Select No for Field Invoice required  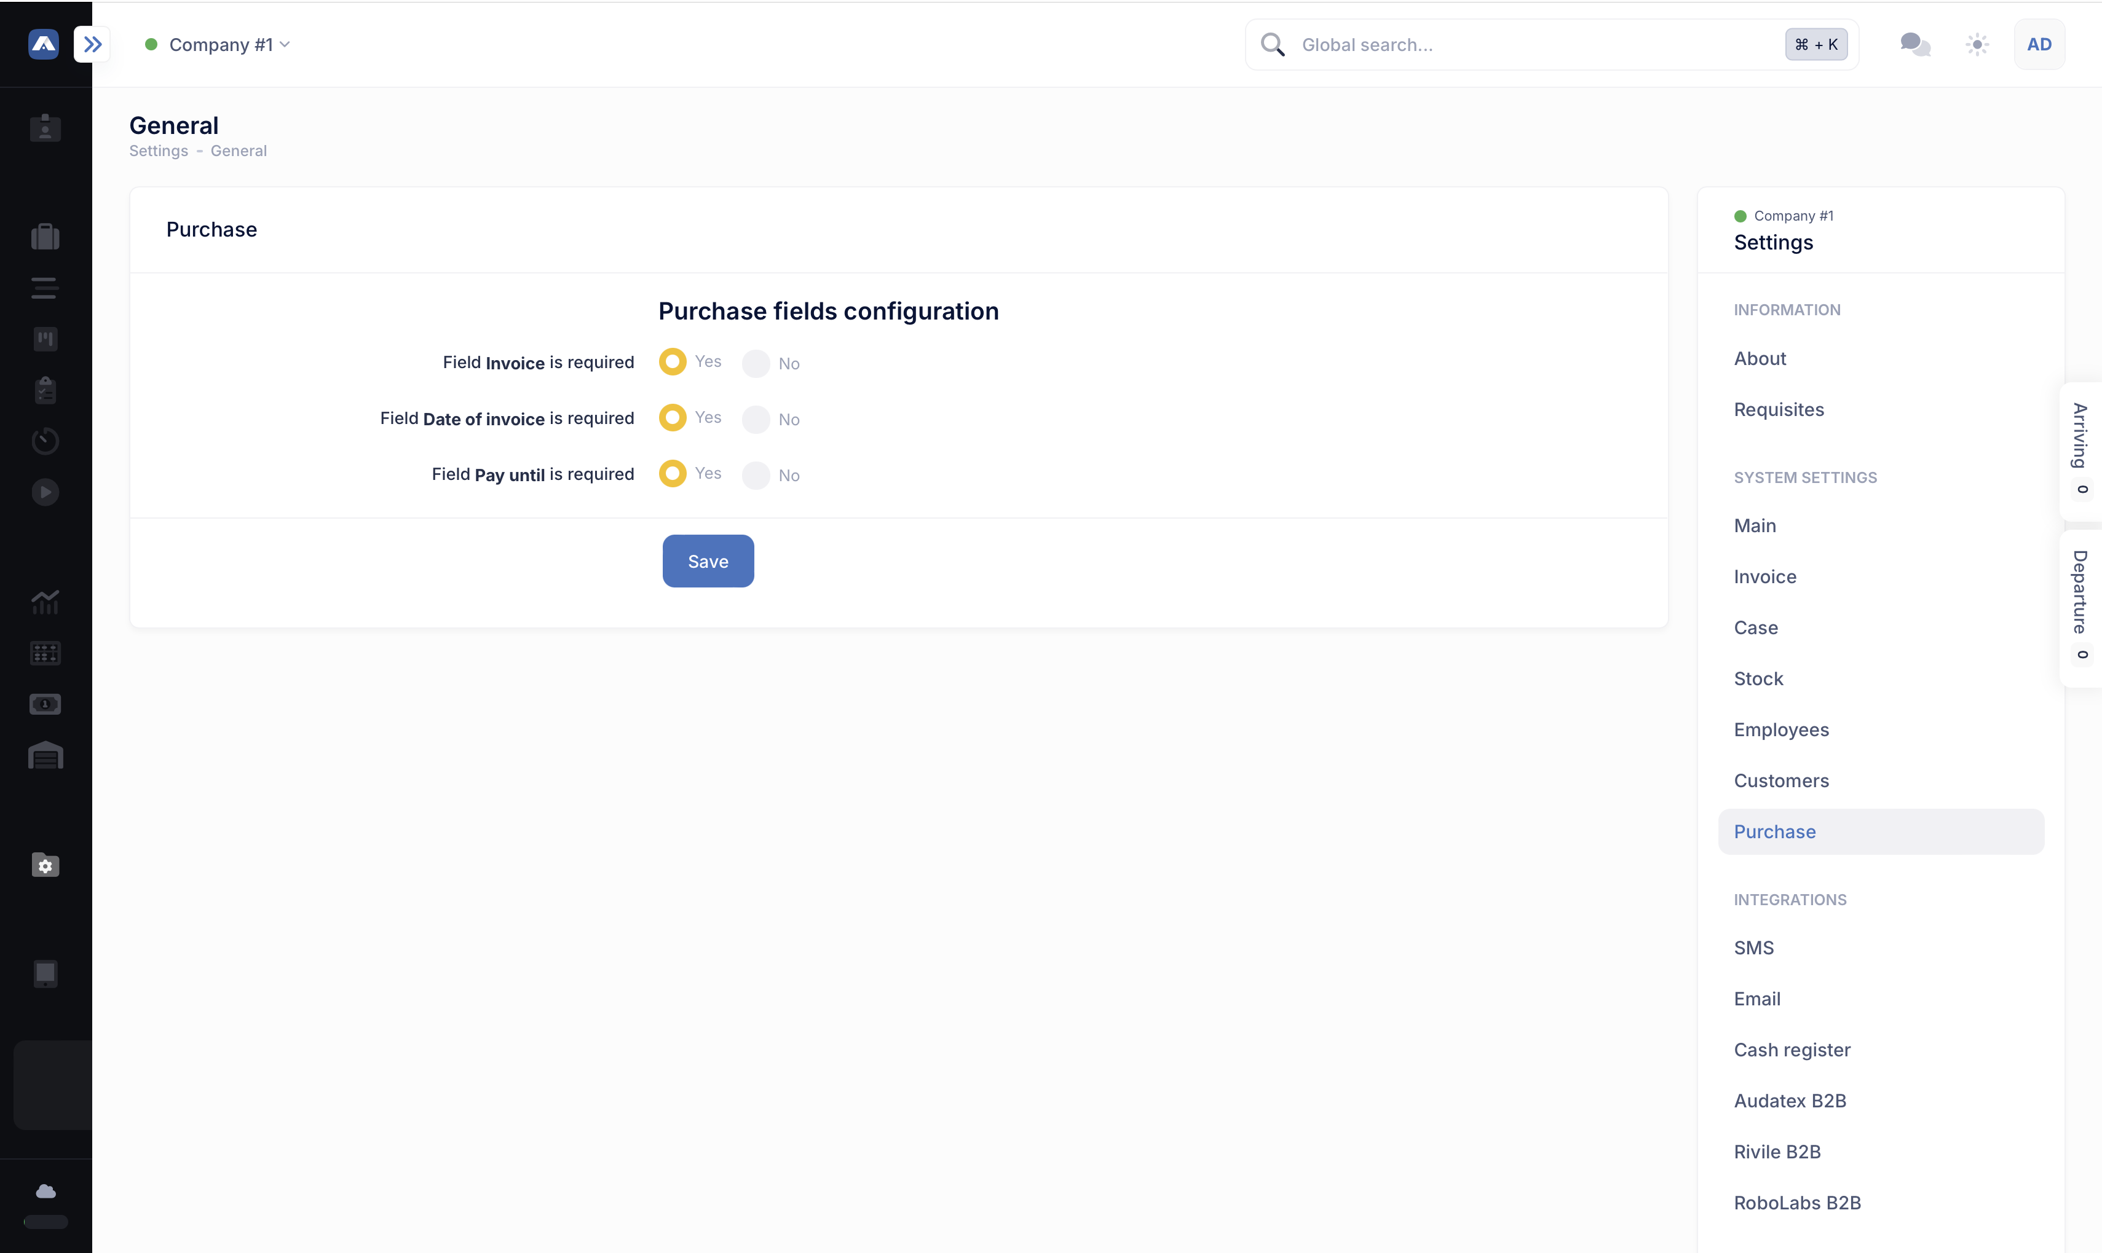tap(756, 364)
